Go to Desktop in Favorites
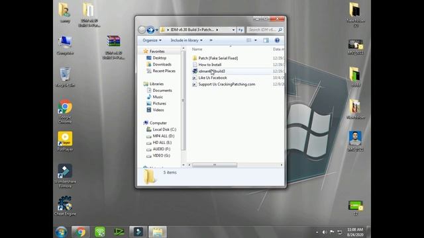The height and width of the screenshot is (238, 424). [x=159, y=58]
